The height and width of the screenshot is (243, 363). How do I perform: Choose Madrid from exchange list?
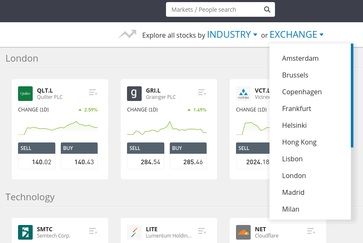[293, 193]
